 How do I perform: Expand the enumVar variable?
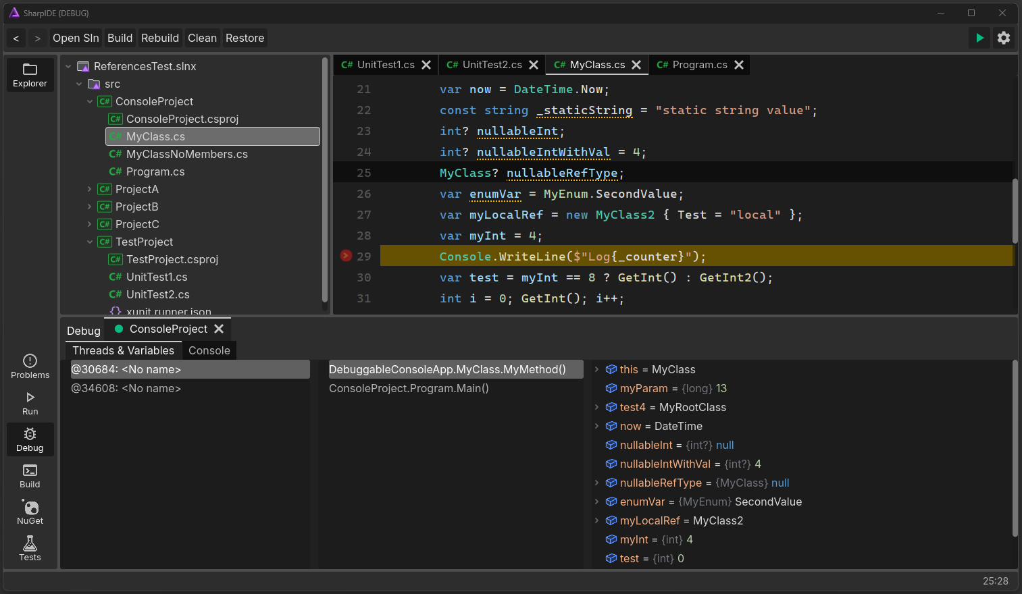[x=597, y=502]
